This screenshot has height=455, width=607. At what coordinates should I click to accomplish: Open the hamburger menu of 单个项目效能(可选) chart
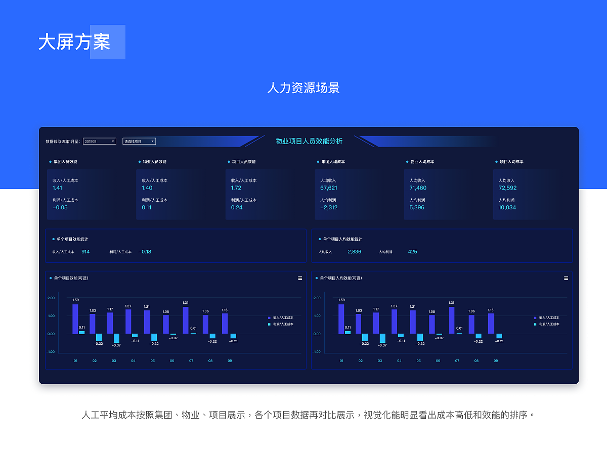click(300, 278)
